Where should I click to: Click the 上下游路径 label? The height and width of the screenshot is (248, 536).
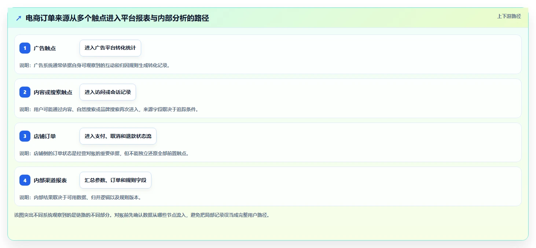tap(509, 16)
